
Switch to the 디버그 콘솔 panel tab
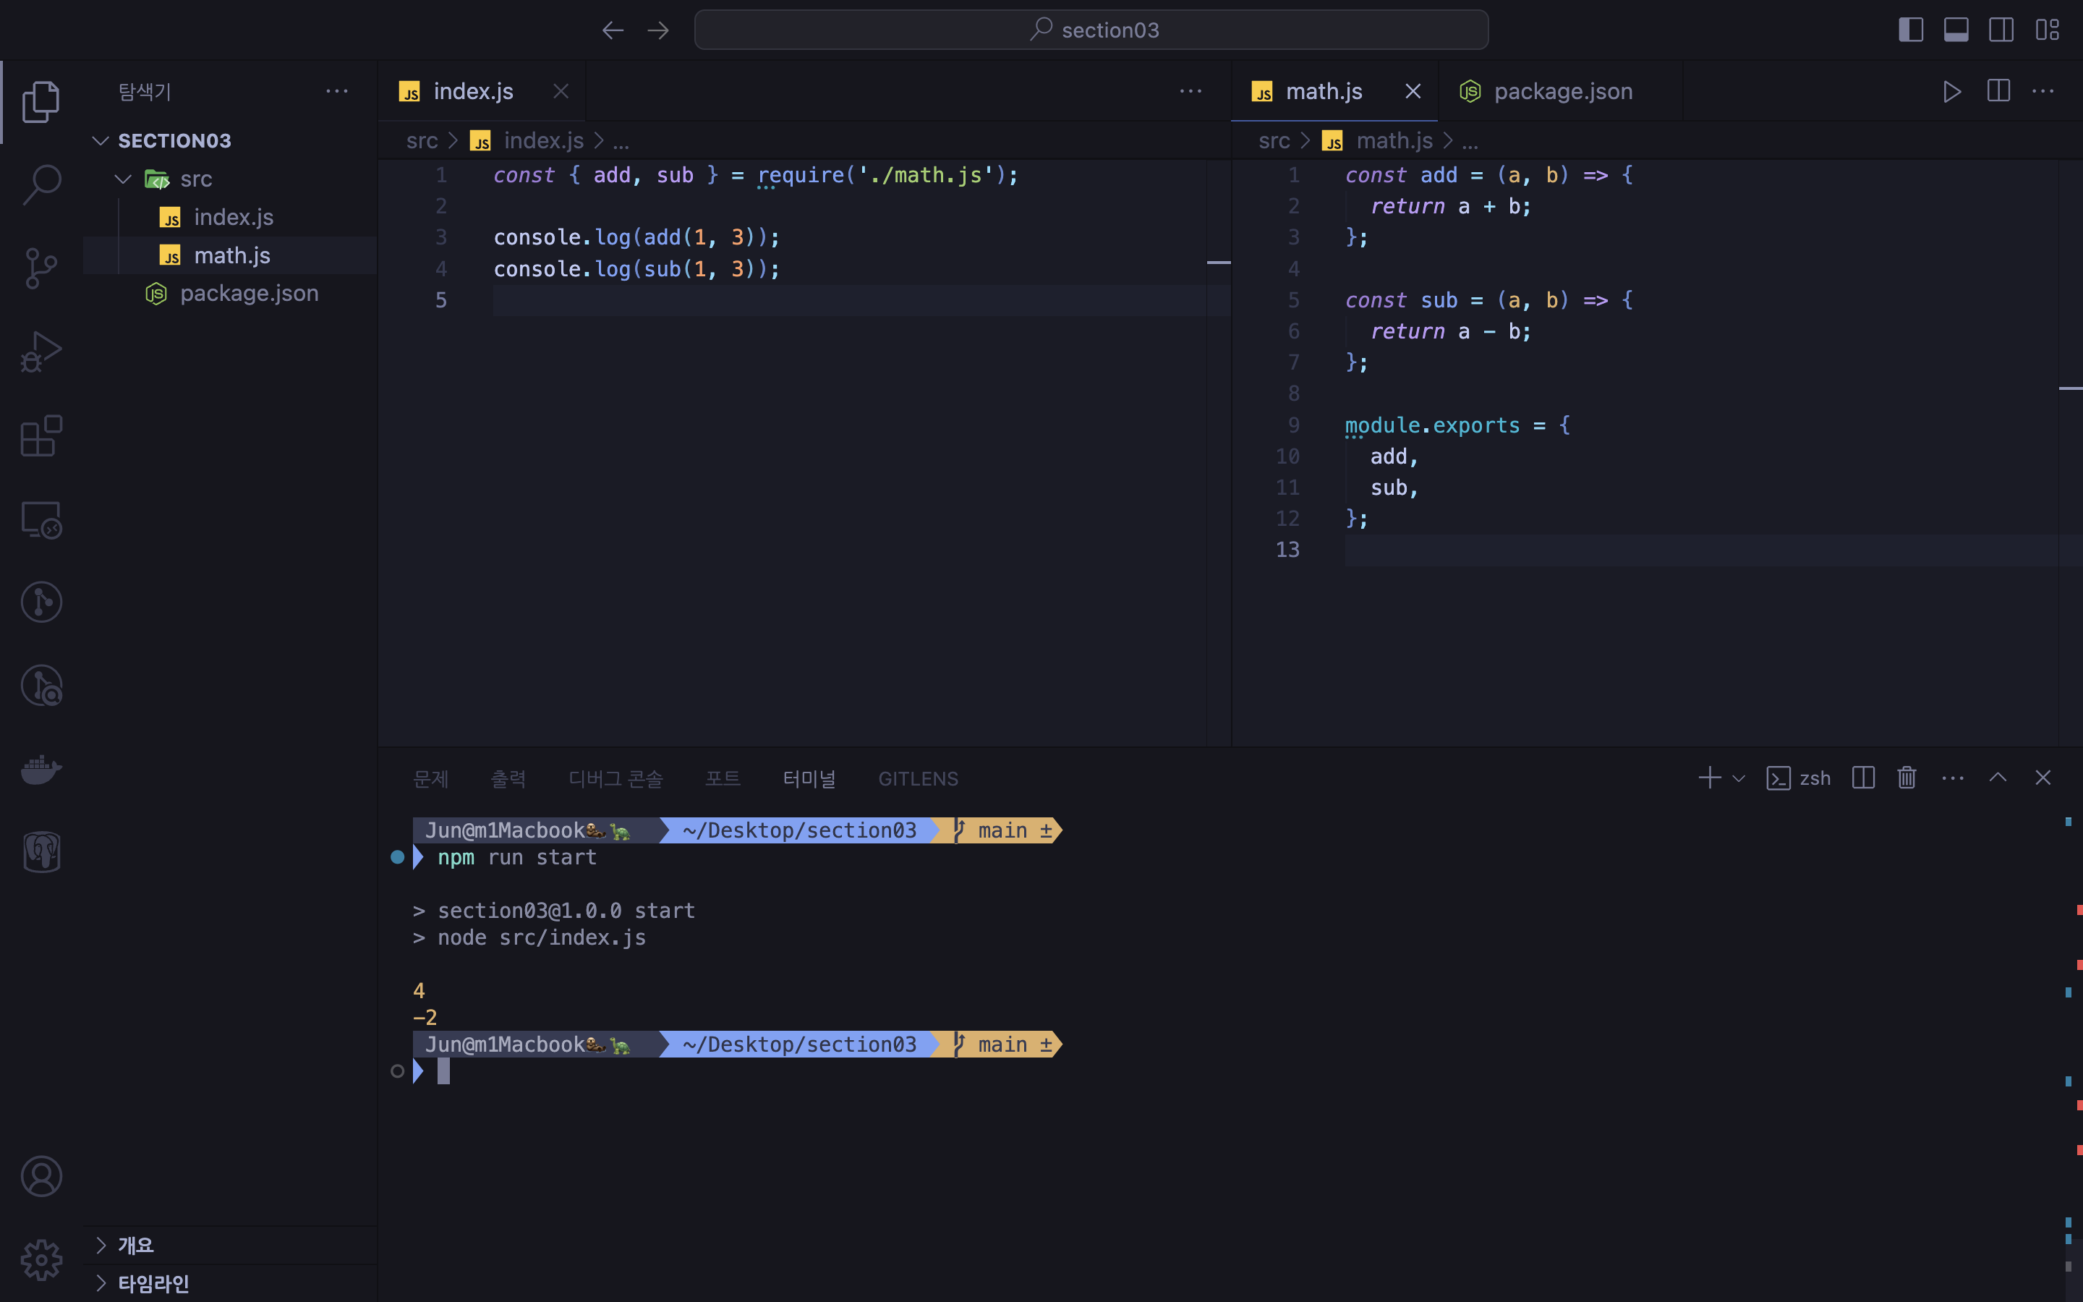(615, 778)
